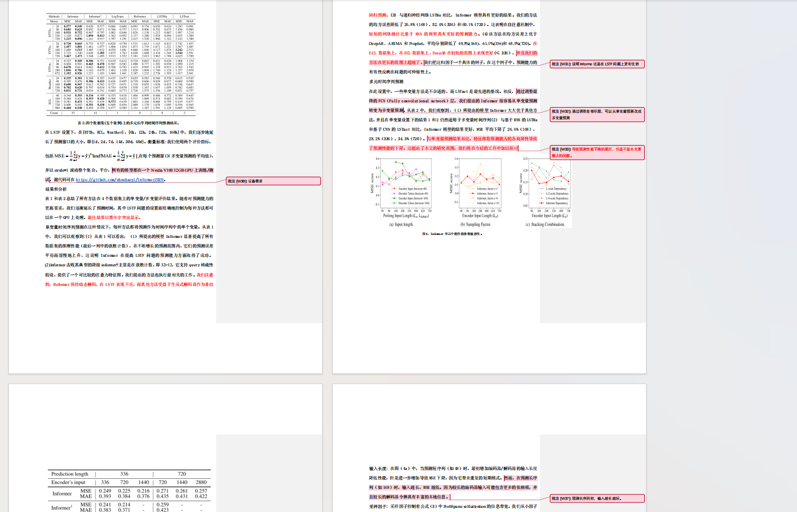Click the '多元时间序列预测' heading
Image resolution: width=797 pixels, height=512 pixels.
coord(386,82)
